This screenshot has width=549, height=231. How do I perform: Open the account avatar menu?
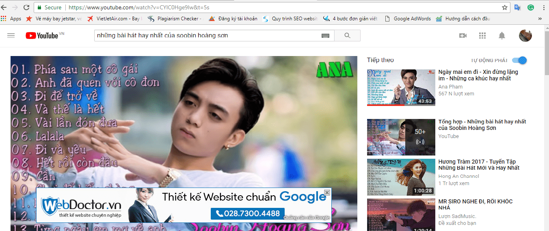[x=525, y=36]
